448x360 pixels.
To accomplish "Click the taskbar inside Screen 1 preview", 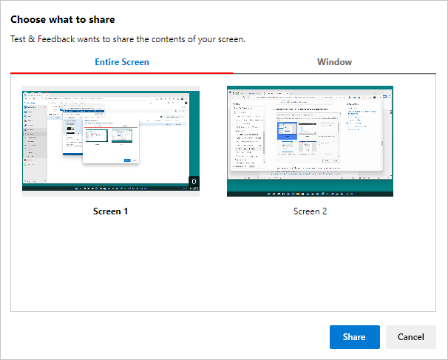I will pyautogui.click(x=111, y=189).
